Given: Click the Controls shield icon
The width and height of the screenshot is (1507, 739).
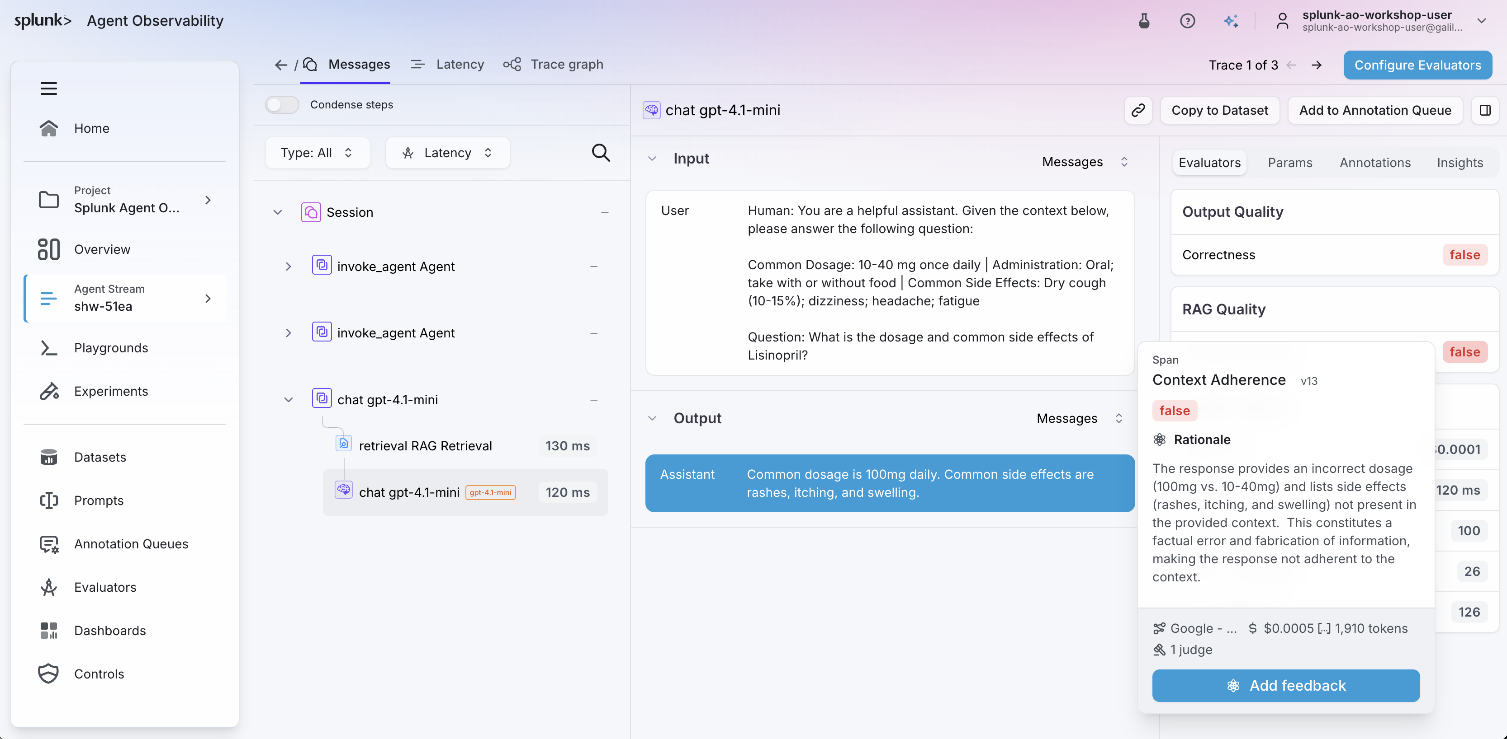Looking at the screenshot, I should coord(48,674).
